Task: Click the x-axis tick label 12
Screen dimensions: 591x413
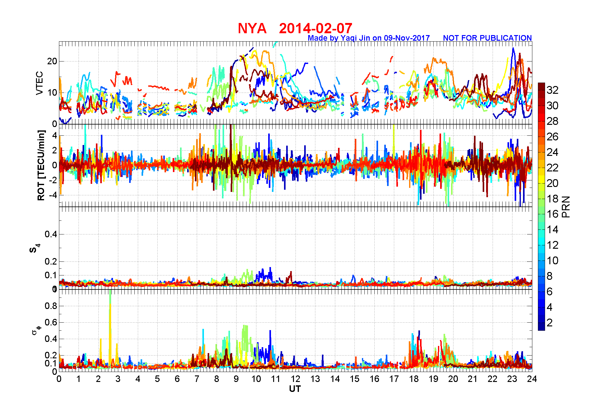Action: tap(295, 379)
